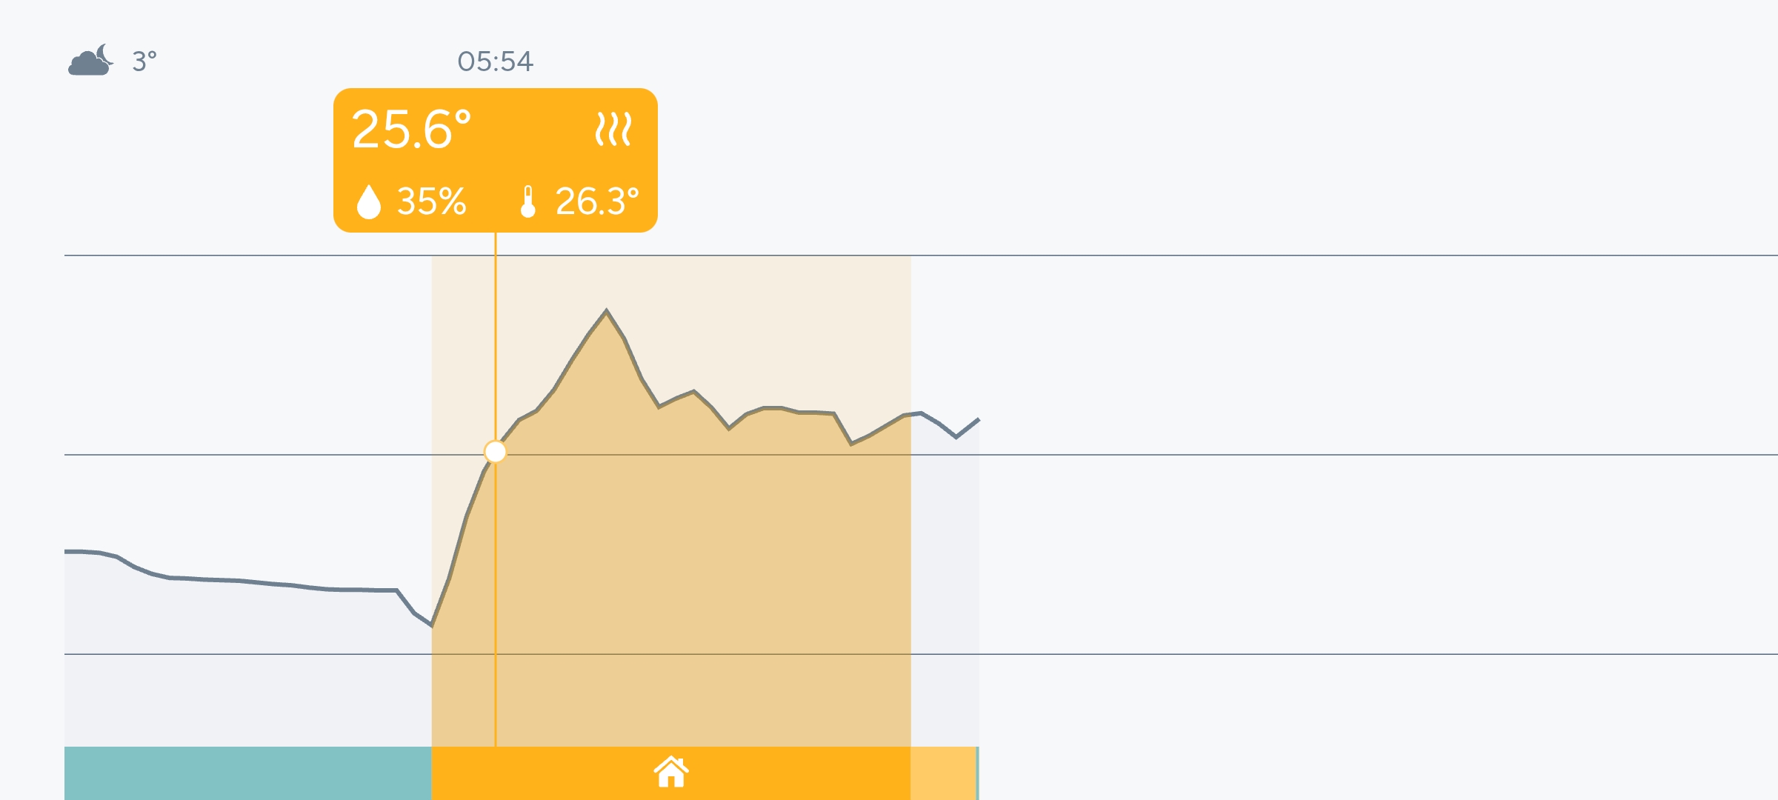Click the 05:54 time label
This screenshot has width=1778, height=800.
coord(495,61)
